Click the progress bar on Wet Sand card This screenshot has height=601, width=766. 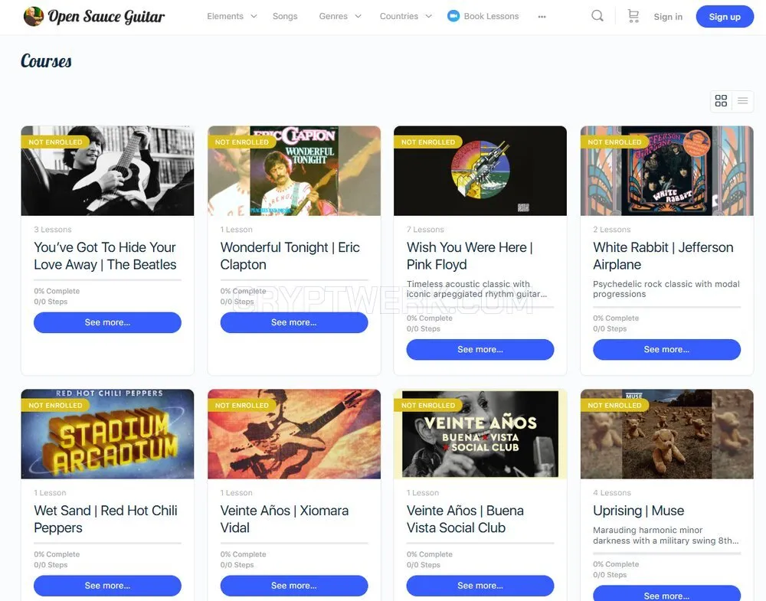click(107, 543)
